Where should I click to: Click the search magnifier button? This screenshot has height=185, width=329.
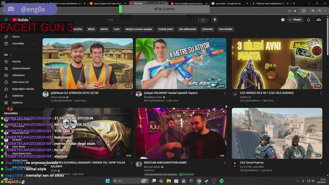(x=203, y=20)
